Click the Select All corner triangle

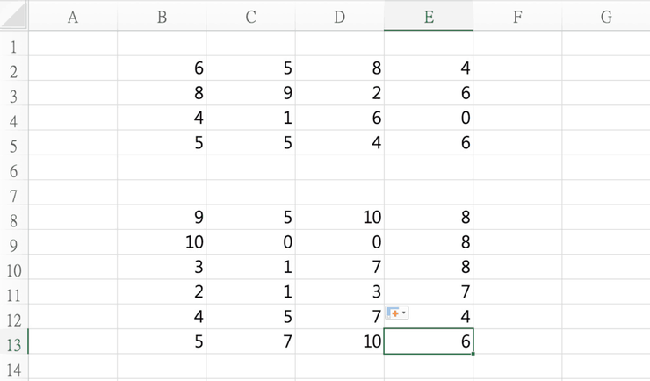click(x=14, y=16)
